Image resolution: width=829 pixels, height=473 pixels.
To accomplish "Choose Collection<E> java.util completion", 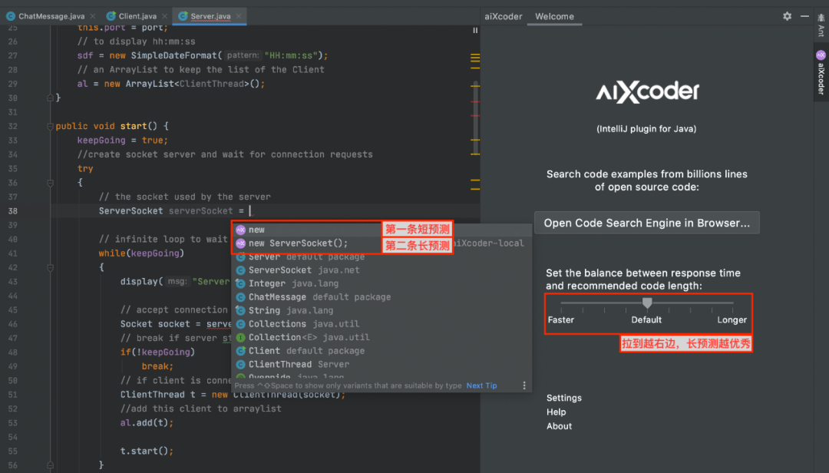I will (x=381, y=337).
